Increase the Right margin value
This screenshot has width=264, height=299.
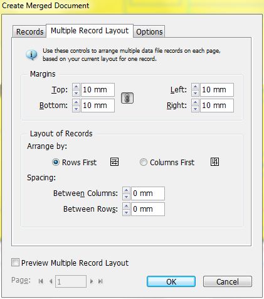195,102
